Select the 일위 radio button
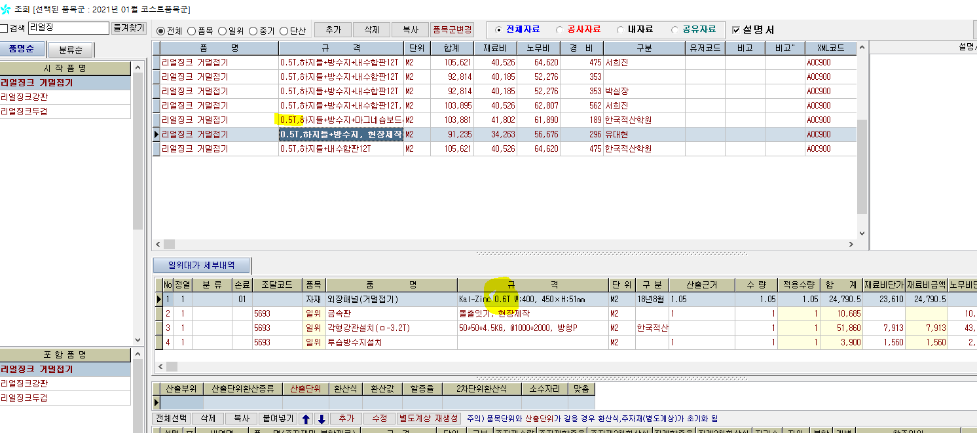 point(223,31)
